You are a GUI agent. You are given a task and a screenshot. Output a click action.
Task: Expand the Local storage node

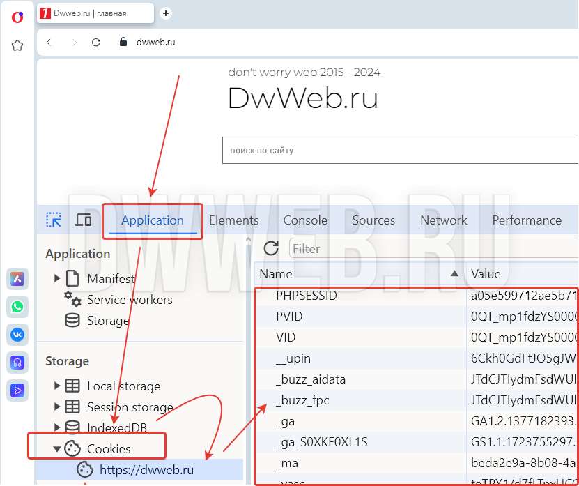tap(57, 386)
